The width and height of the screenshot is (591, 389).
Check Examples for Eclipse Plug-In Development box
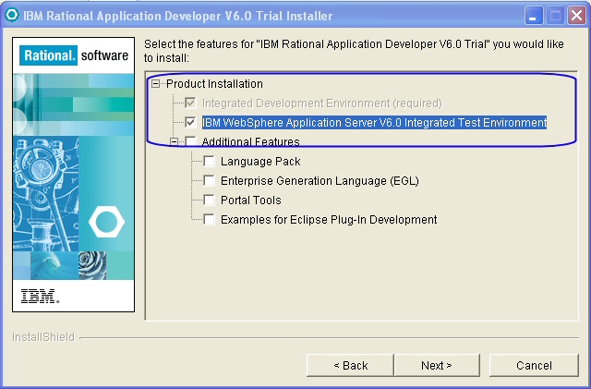coord(209,219)
